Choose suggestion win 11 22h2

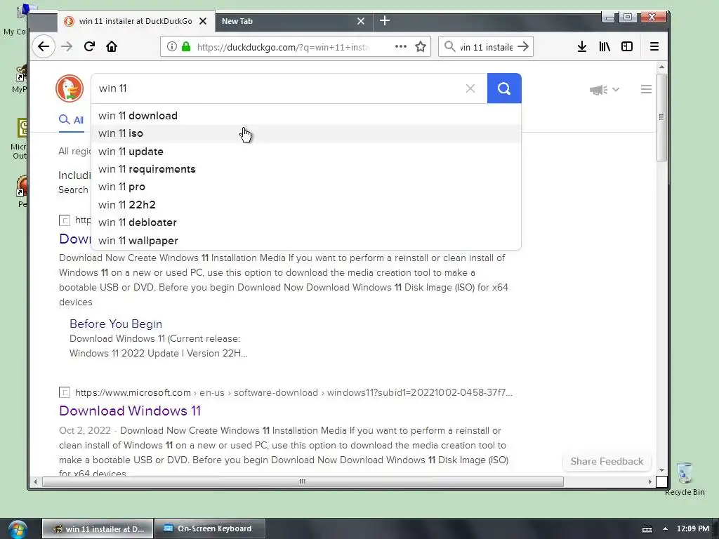[306, 205]
